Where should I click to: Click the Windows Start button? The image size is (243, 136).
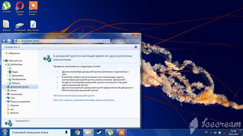5,133
